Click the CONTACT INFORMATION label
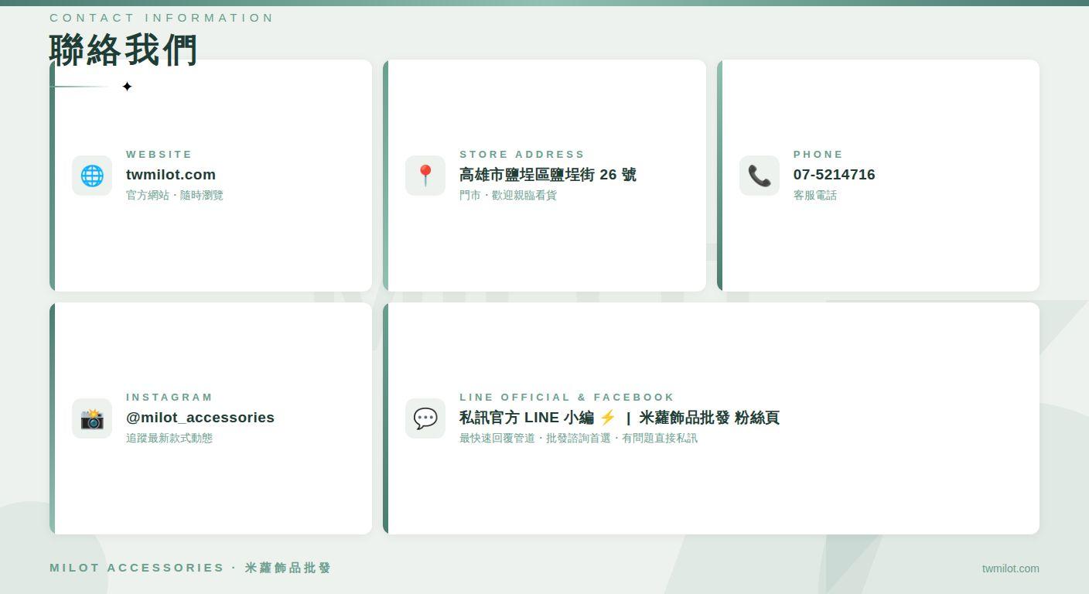1089x594 pixels. 162,18
